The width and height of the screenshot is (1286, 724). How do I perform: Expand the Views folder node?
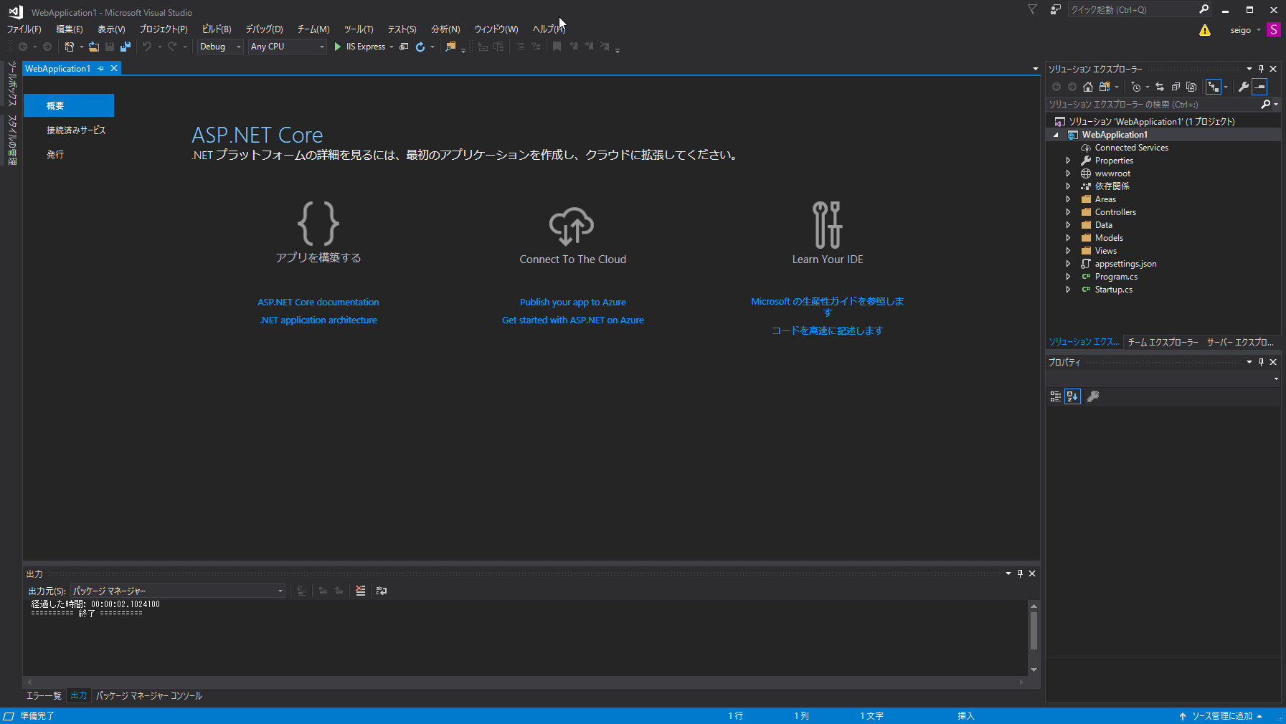(1069, 250)
